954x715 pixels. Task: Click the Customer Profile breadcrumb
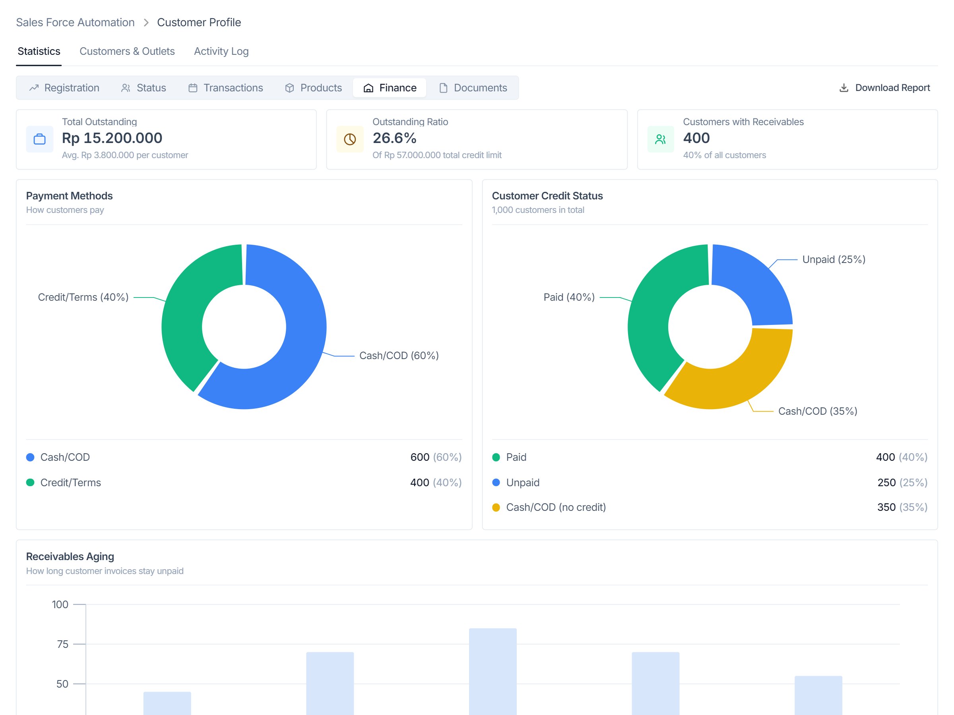click(199, 22)
